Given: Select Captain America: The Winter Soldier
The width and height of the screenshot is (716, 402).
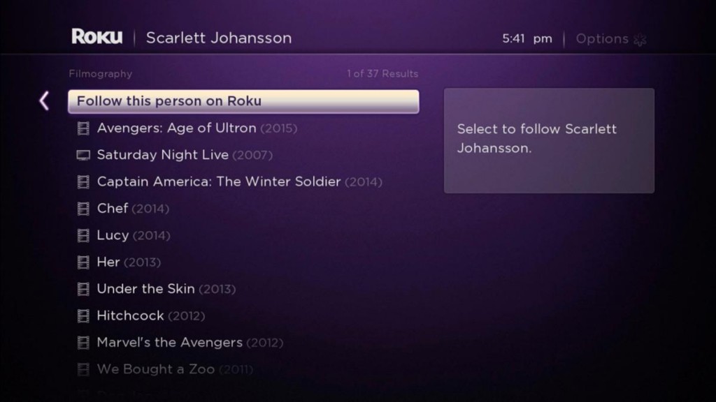Looking at the screenshot, I should [239, 182].
